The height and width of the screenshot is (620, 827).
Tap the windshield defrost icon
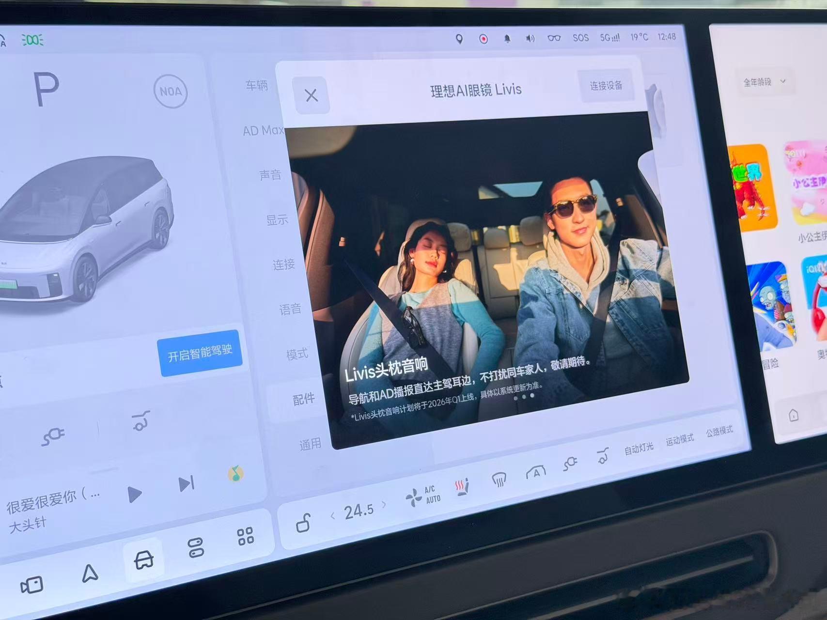point(499,480)
